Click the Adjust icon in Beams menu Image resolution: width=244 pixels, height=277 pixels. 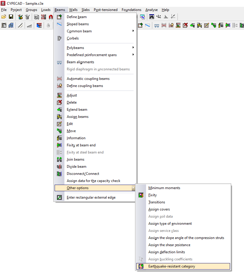[59, 95]
